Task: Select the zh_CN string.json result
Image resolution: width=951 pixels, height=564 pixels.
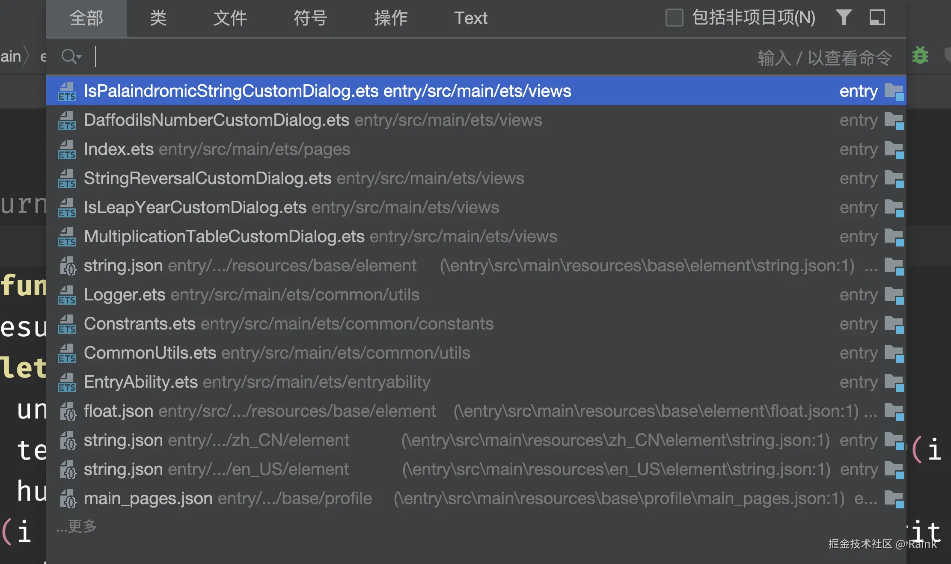Action: coord(123,440)
